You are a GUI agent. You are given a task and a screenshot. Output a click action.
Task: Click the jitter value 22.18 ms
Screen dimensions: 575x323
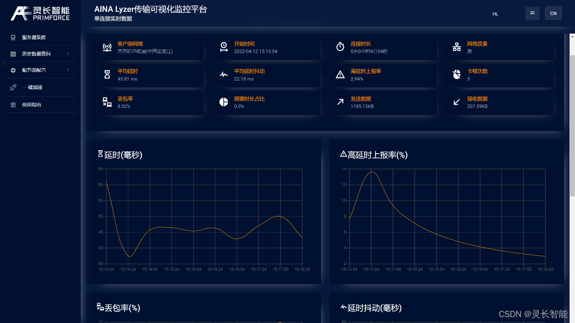coord(244,79)
